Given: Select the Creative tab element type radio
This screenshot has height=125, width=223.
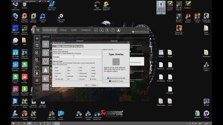Looking at the screenshot, I should pyautogui.click(x=78, y=76).
